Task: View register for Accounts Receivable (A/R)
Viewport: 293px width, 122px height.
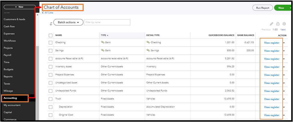Action: tap(272, 59)
